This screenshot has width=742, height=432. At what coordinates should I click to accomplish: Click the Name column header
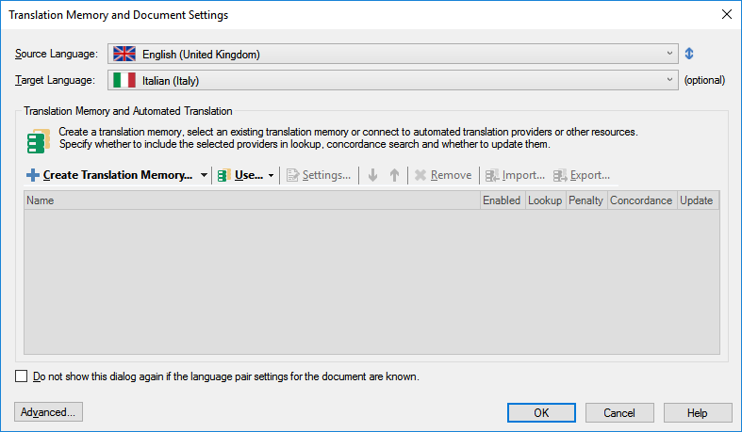pos(253,200)
